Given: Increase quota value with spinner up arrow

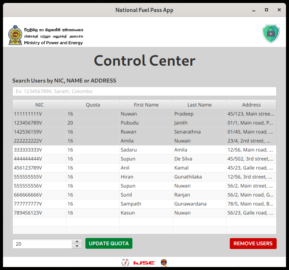Looking at the screenshot, I should point(77,241).
